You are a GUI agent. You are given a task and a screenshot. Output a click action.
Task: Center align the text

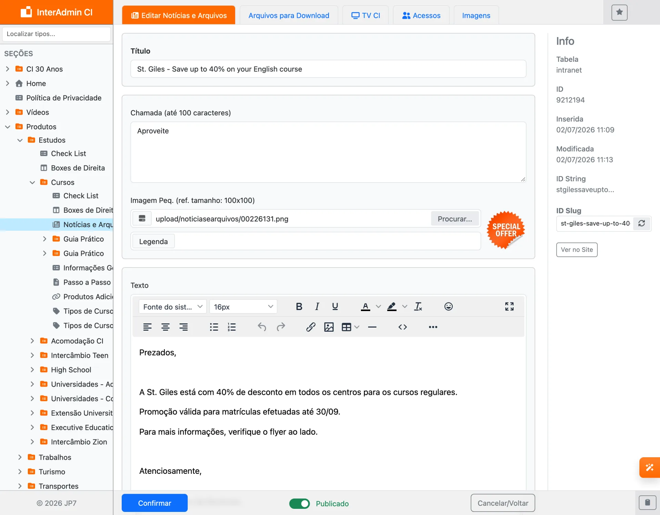pyautogui.click(x=165, y=327)
